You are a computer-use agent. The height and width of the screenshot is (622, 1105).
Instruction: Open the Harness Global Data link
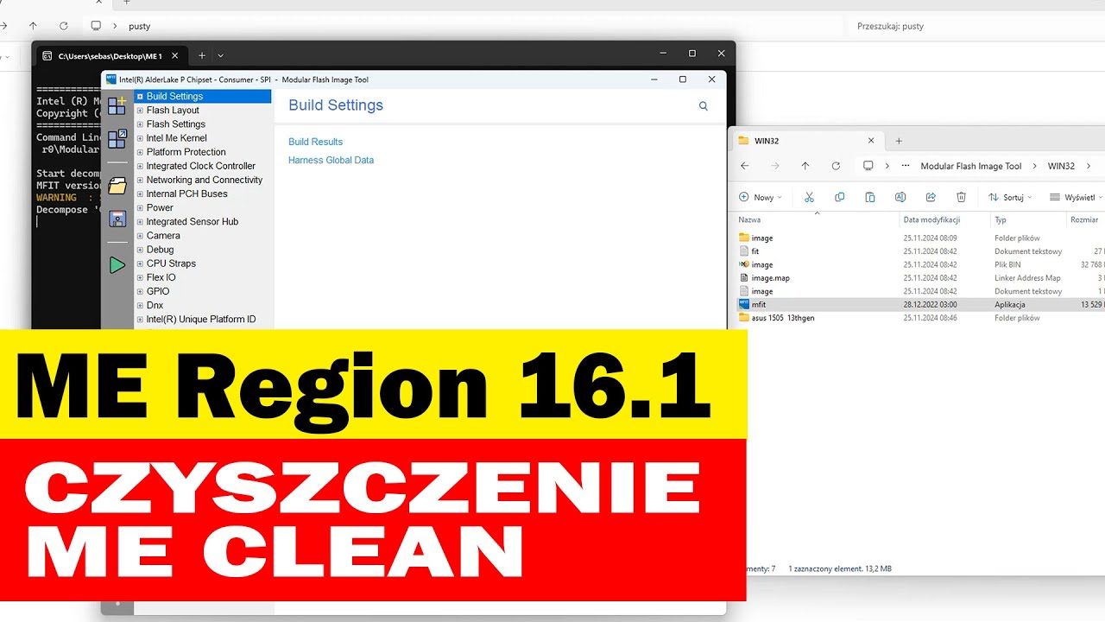pyautogui.click(x=331, y=160)
